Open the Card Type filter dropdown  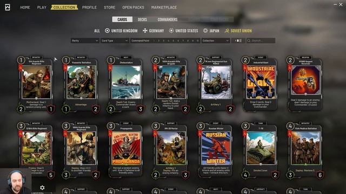[x=115, y=41]
